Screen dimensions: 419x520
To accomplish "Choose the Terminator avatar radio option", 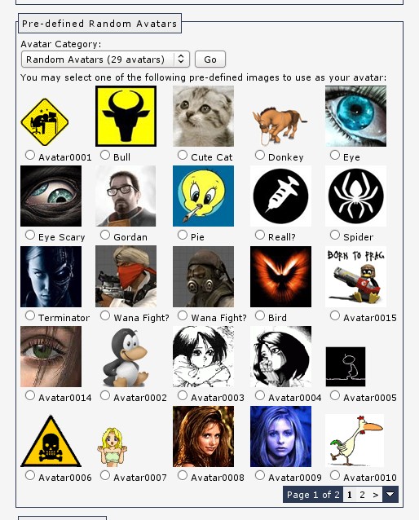I will tap(30, 315).
